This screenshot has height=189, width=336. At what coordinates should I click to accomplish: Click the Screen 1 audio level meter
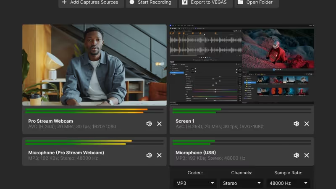242,111
